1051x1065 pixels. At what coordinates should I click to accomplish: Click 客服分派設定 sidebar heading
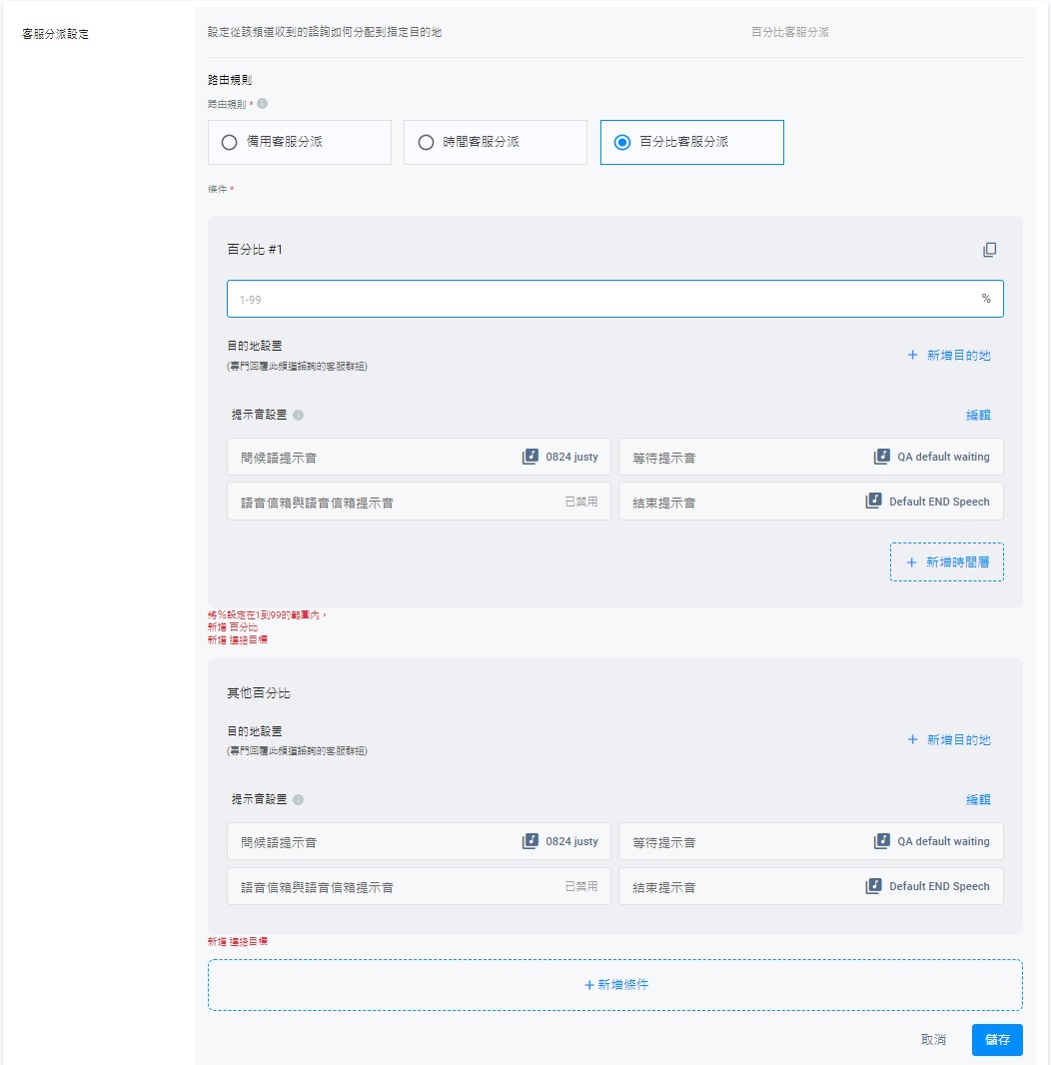56,34
